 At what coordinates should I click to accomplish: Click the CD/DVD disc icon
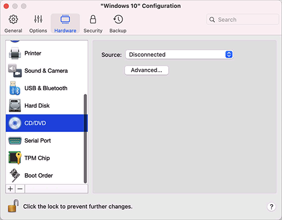tap(15, 123)
